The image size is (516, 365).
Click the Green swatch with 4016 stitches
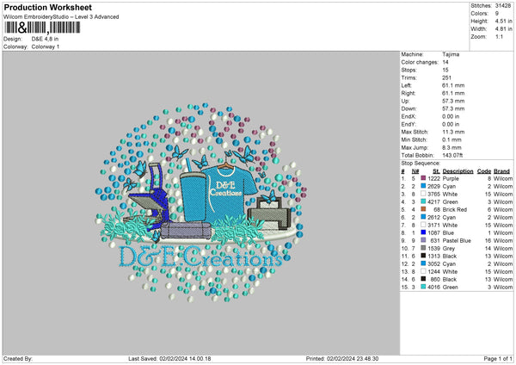click(423, 287)
